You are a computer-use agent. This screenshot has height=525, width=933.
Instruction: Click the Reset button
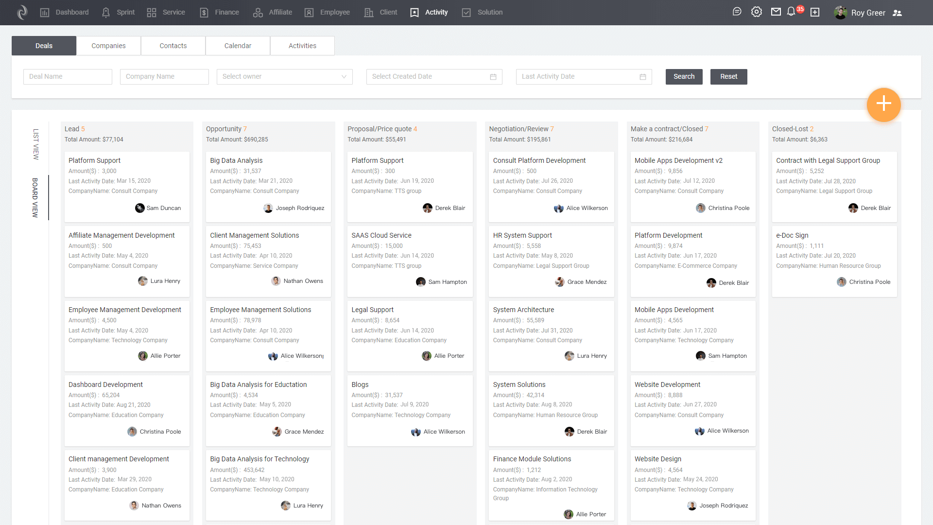728,77
